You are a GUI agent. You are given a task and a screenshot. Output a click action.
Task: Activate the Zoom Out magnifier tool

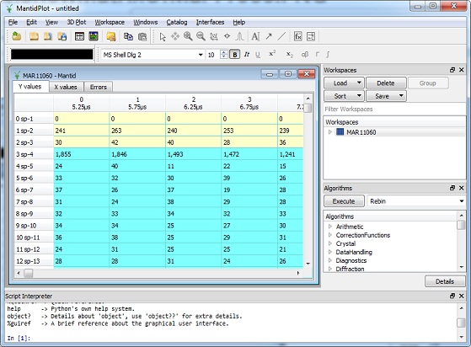point(201,36)
